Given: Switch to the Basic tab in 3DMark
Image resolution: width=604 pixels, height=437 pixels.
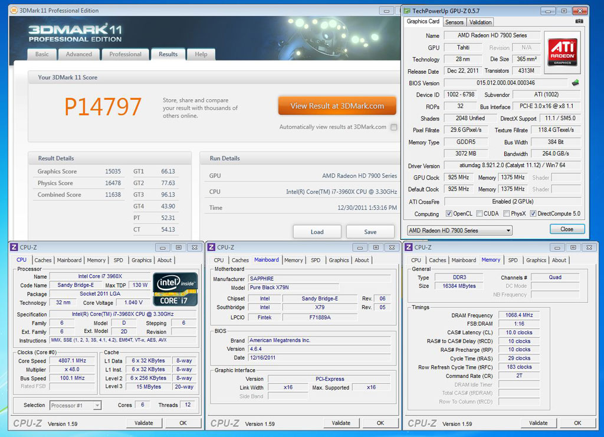Looking at the screenshot, I should (42, 54).
